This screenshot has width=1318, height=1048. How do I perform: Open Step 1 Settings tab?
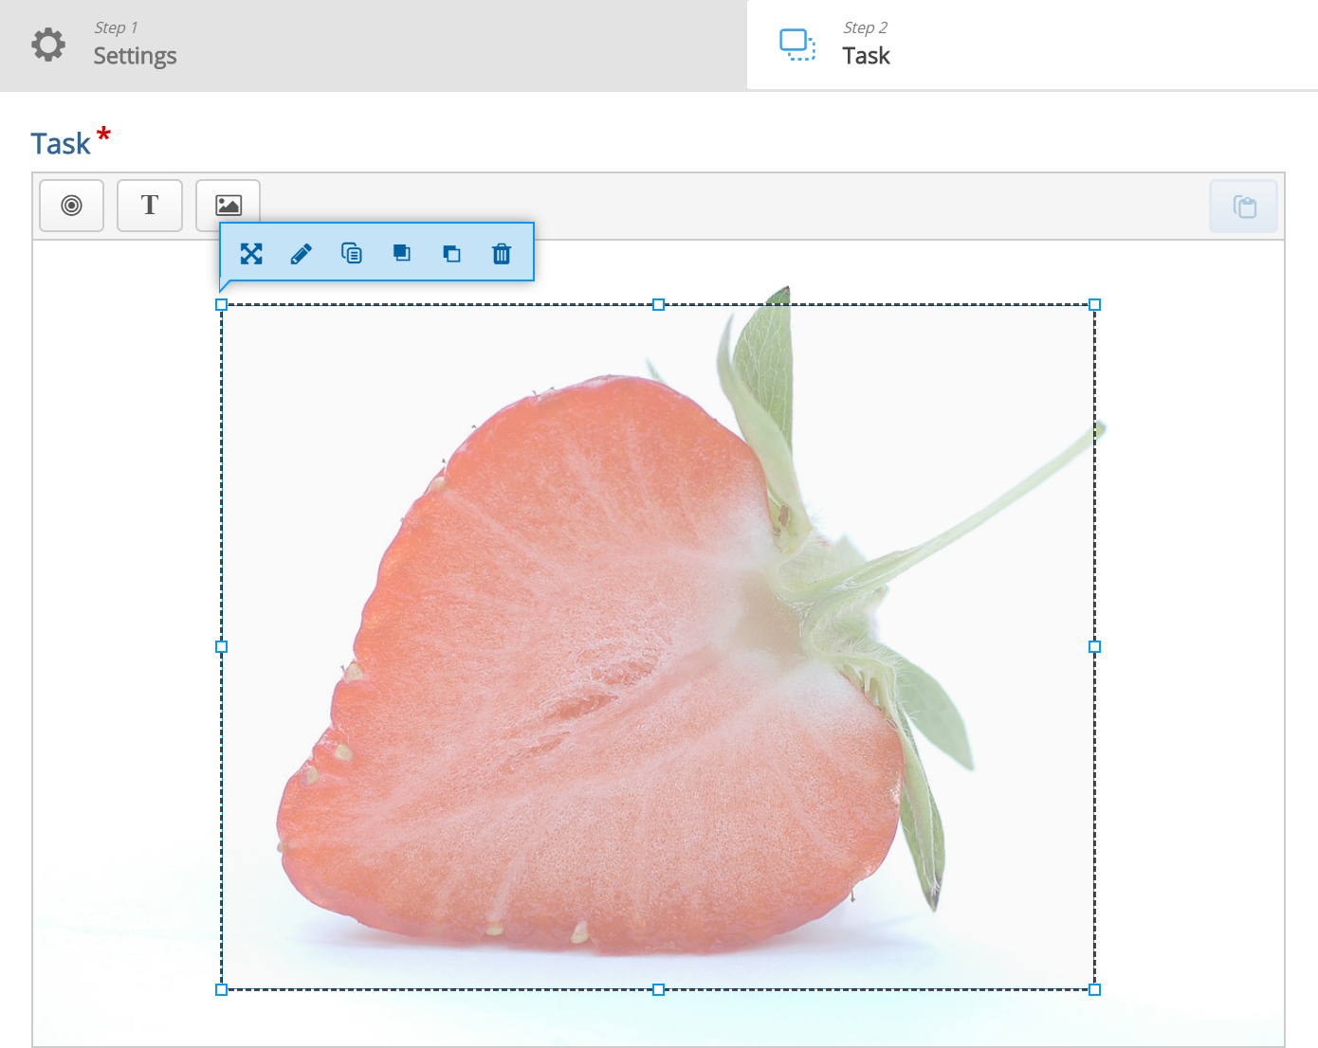374,45
